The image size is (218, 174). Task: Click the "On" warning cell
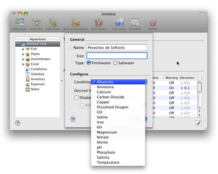pyautogui.click(x=172, y=88)
